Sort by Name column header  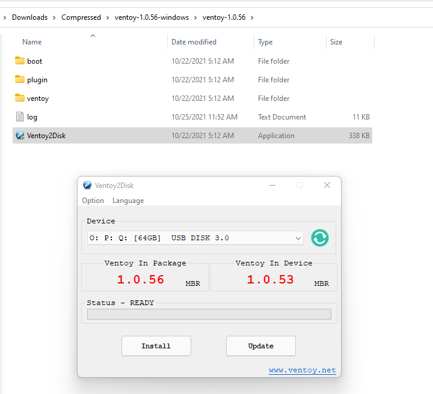coord(32,42)
